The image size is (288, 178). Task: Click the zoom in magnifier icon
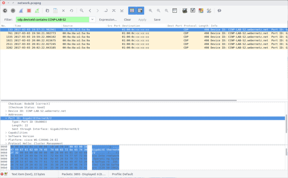(151, 11)
